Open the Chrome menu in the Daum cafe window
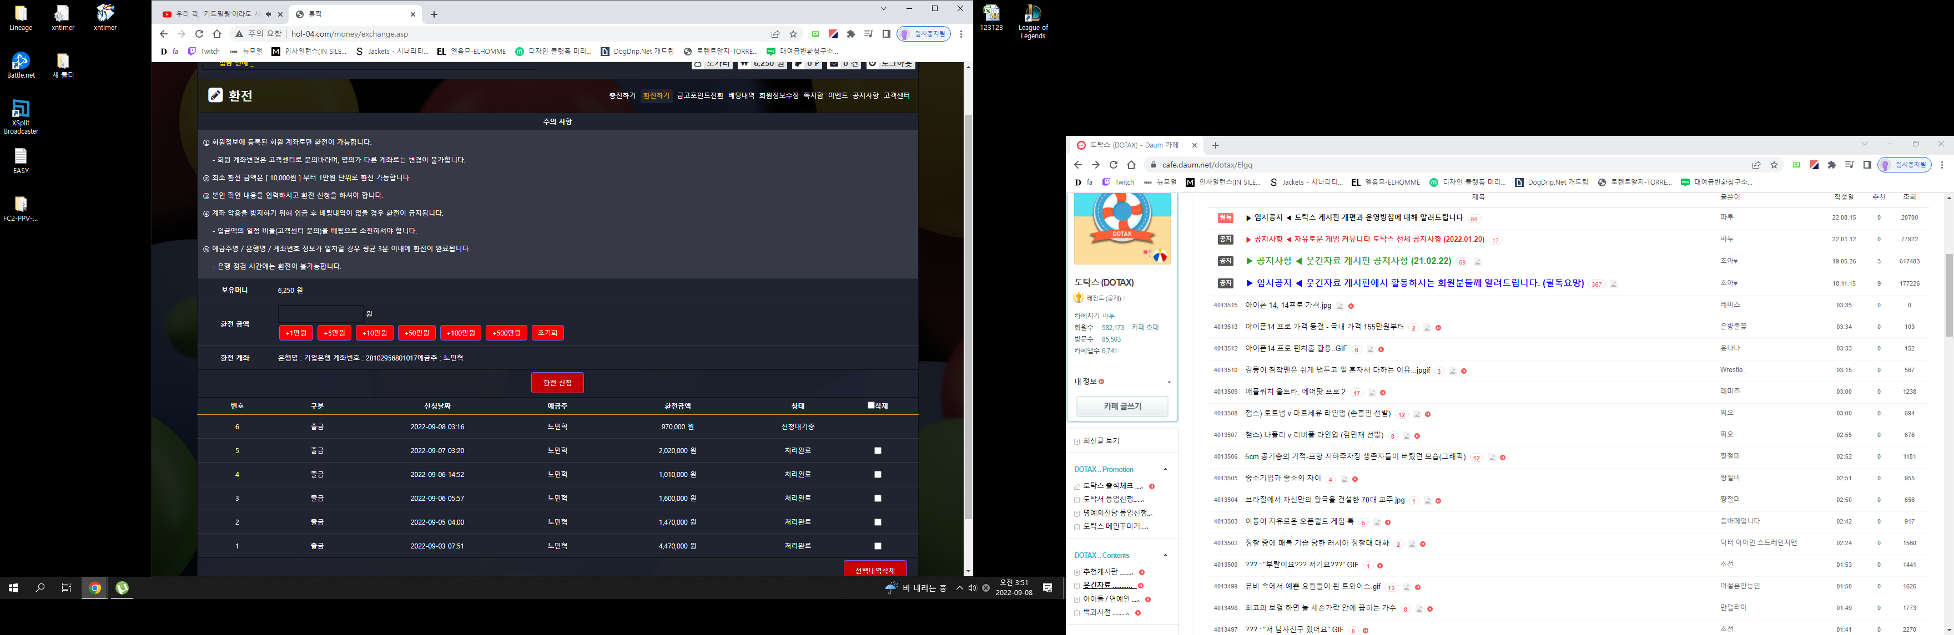Screen dimensions: 1954x635 1942,164
